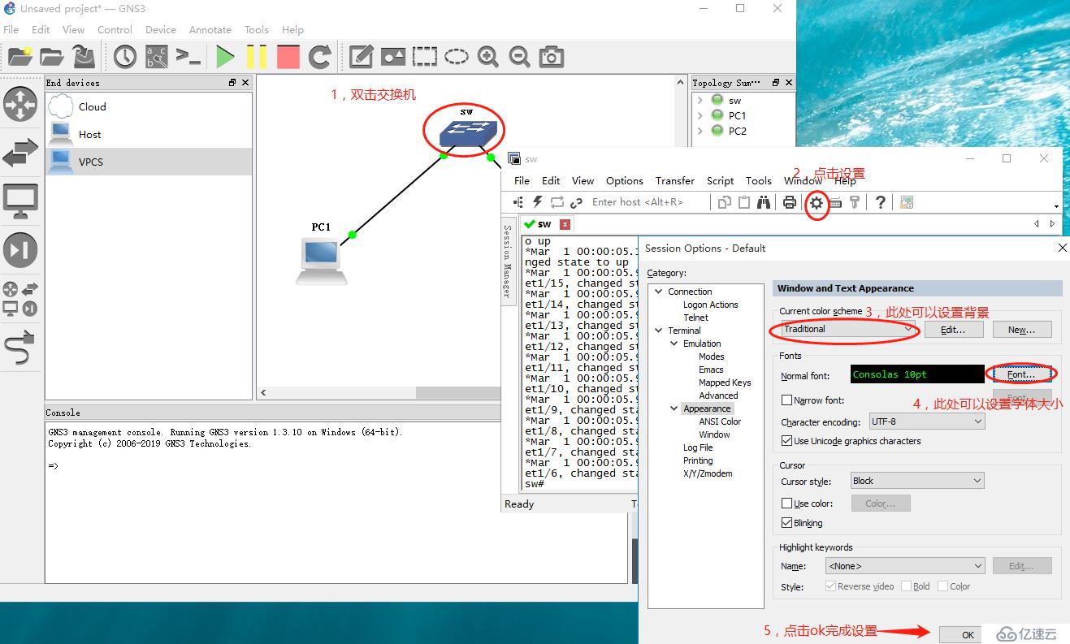Image resolution: width=1070 pixels, height=644 pixels.
Task: Click Font... button for Normal font
Action: click(x=1021, y=374)
